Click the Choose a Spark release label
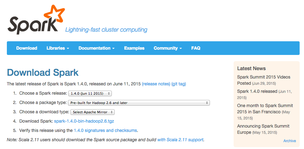Screen dimensions: 304x149 click(43, 93)
